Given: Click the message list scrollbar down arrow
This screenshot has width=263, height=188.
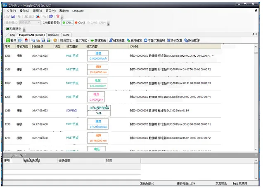Looking at the screenshot, I should coord(256,149).
